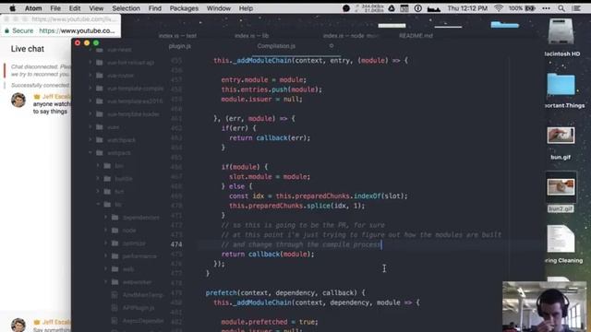Select the optimize folder in tree
The height and width of the screenshot is (332, 591).
pyautogui.click(x=134, y=243)
